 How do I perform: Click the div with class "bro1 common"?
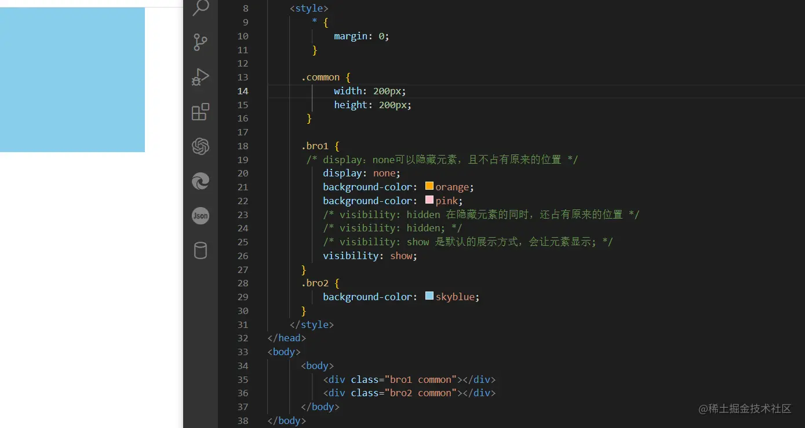(409, 380)
